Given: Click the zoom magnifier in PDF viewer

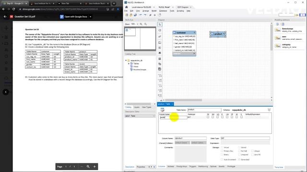Looking at the screenshot, I should point(88,167).
